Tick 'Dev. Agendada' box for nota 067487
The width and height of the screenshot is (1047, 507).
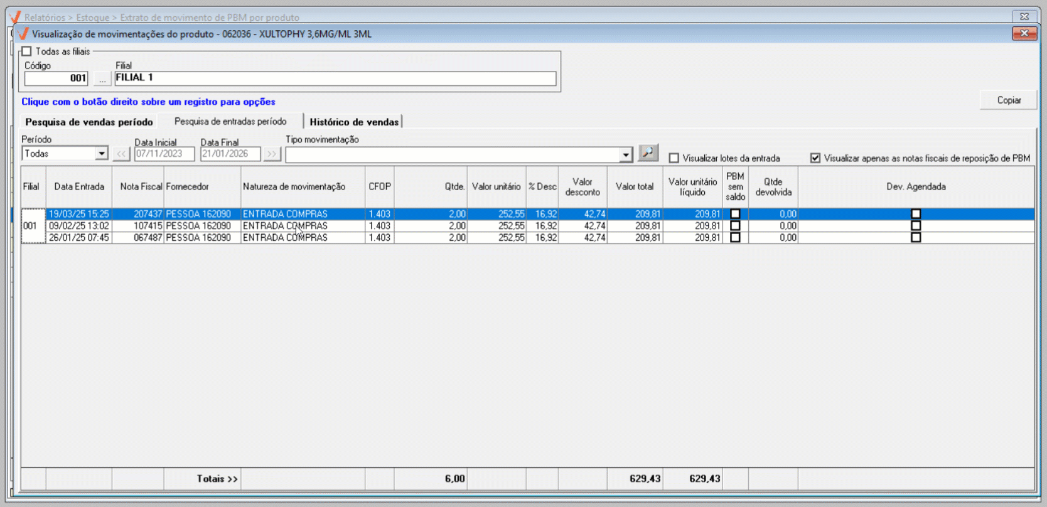click(916, 238)
